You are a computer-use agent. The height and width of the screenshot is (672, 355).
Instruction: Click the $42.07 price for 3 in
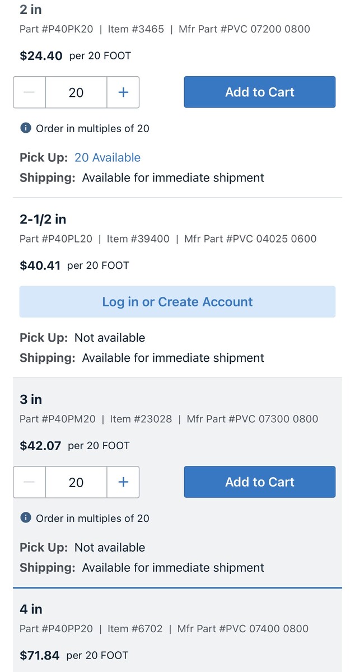(40, 446)
